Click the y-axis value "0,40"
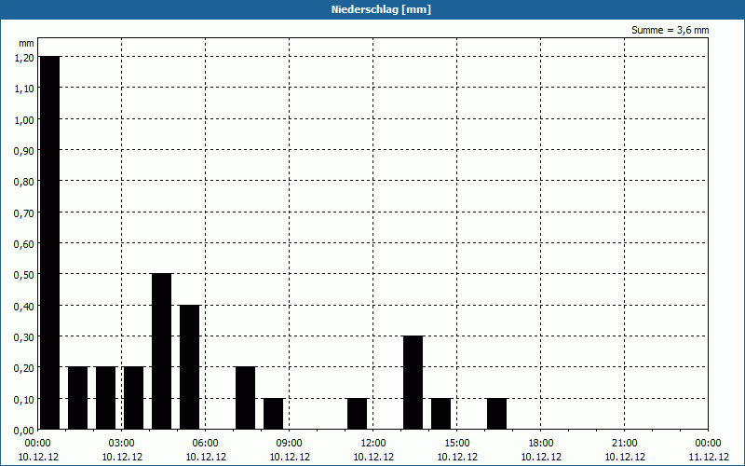This screenshot has width=745, height=466. pos(24,307)
